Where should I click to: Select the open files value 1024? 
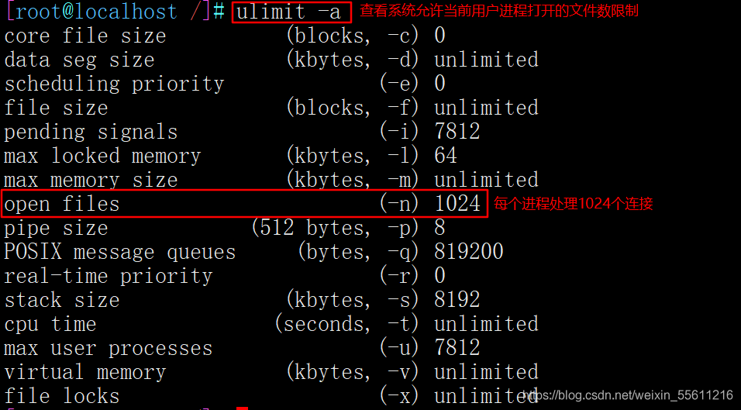click(x=457, y=204)
